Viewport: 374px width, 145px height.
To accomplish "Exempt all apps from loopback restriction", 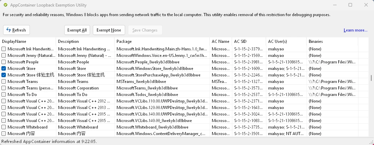I will click(77, 30).
